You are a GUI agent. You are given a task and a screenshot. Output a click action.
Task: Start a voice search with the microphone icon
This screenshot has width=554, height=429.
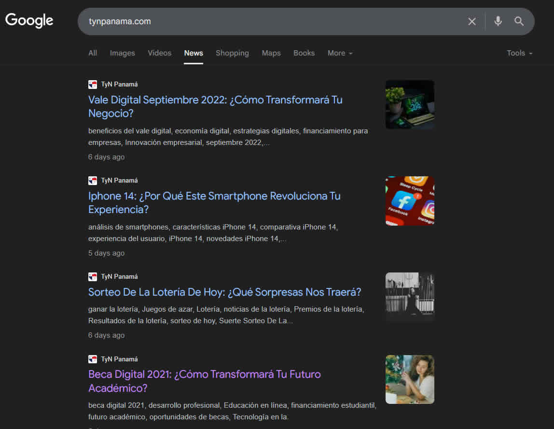[498, 21]
